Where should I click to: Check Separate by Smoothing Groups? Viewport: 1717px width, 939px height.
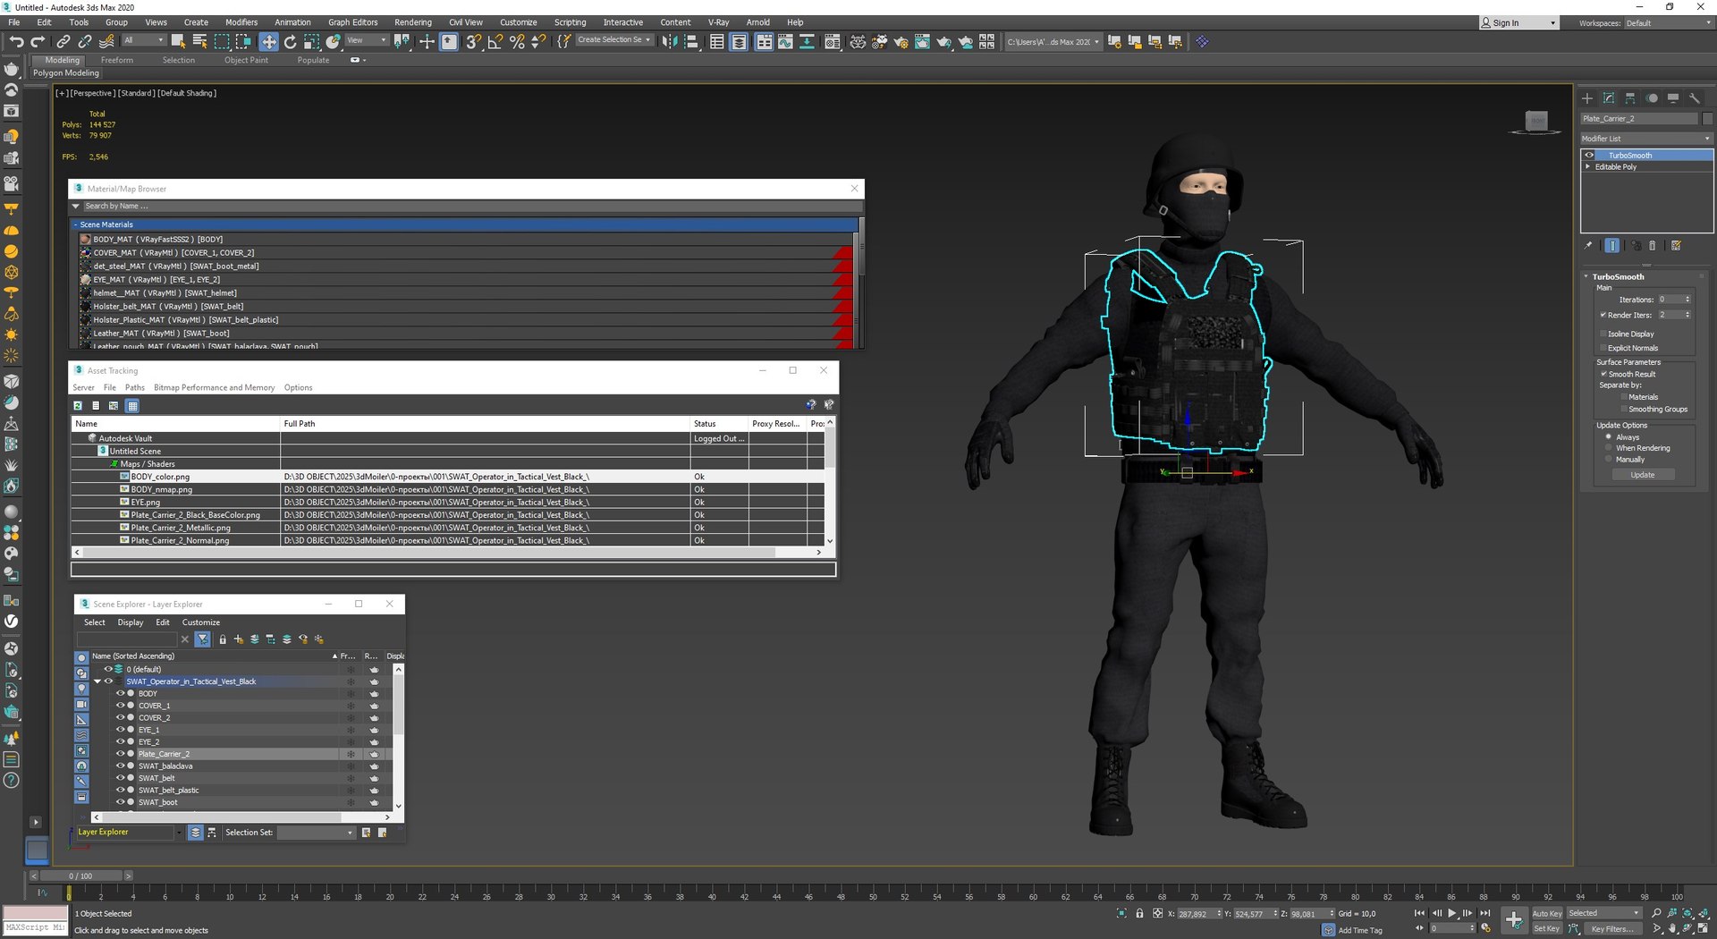coord(1624,409)
